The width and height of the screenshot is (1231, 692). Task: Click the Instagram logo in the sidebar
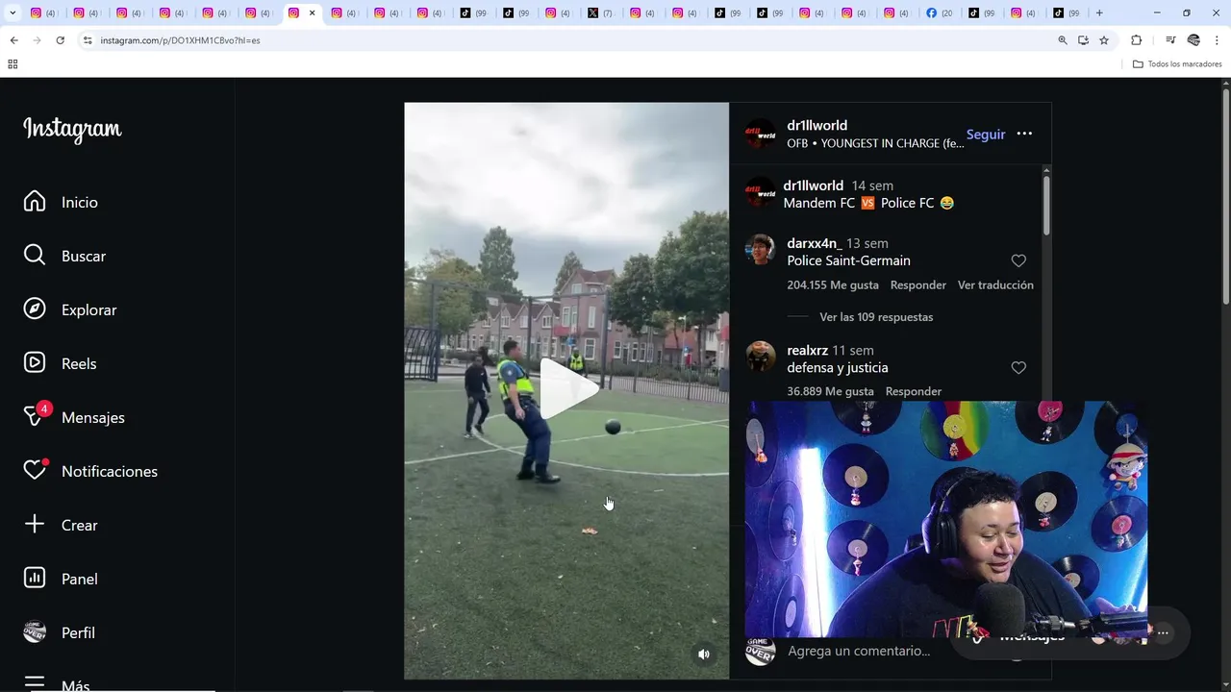click(72, 130)
